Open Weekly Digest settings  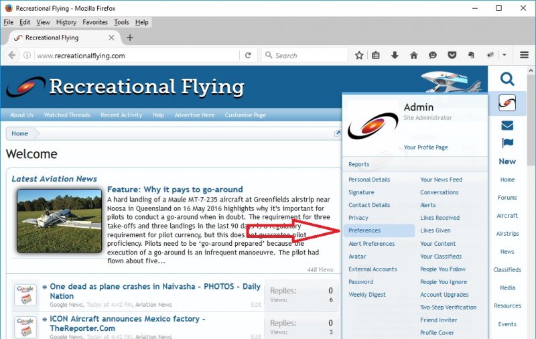(366, 295)
